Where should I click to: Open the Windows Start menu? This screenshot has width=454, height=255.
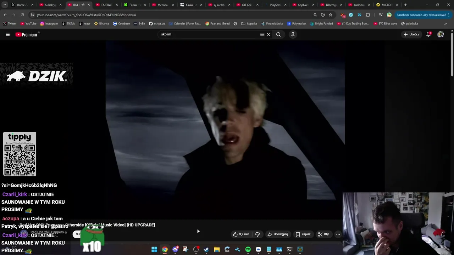coord(154,250)
